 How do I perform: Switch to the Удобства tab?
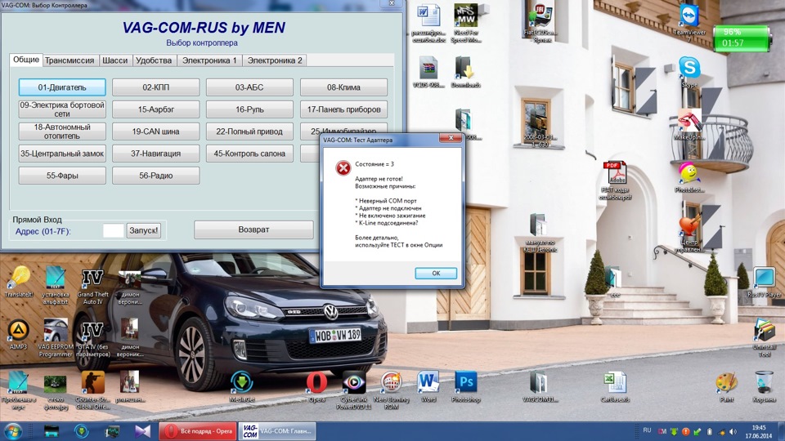[154, 60]
